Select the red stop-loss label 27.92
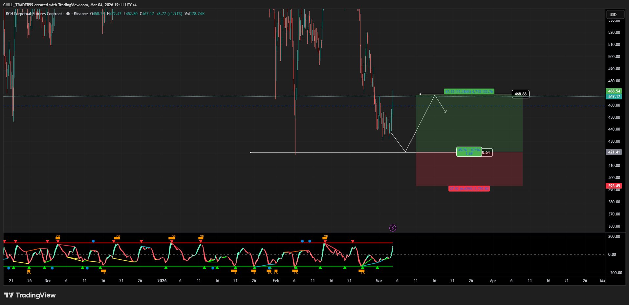 469,189
